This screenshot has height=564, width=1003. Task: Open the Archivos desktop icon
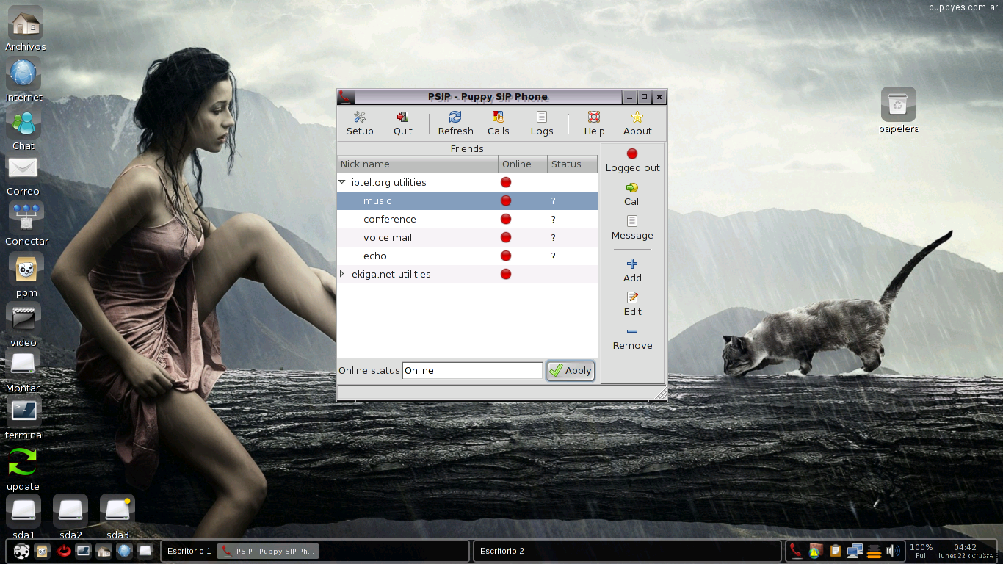(25, 29)
